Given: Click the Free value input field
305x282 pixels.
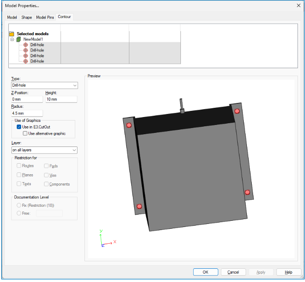Looking at the screenshot, I should [49, 213].
